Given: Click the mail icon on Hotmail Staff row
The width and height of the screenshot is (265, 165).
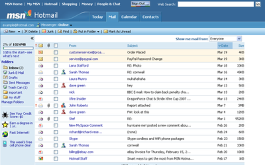Looking at the screenshot, I should (x=41, y=158).
